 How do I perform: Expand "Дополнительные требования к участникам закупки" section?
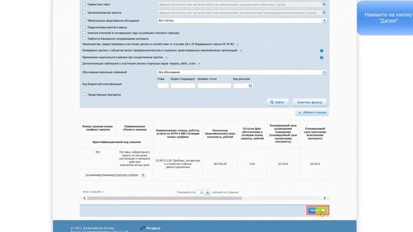[199, 63]
